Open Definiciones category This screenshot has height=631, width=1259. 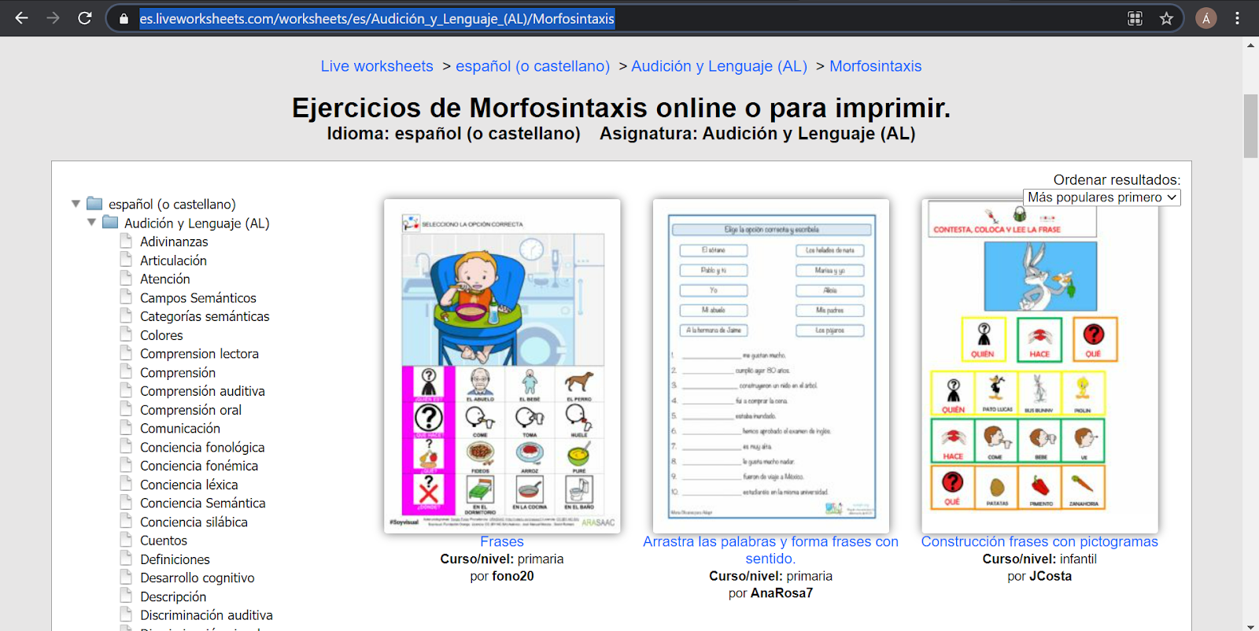175,559
